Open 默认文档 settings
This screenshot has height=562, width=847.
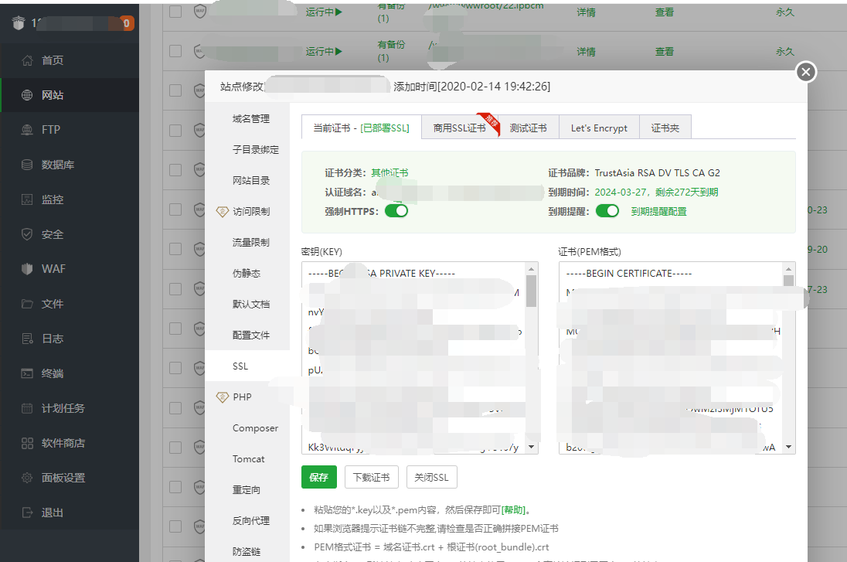(x=250, y=305)
